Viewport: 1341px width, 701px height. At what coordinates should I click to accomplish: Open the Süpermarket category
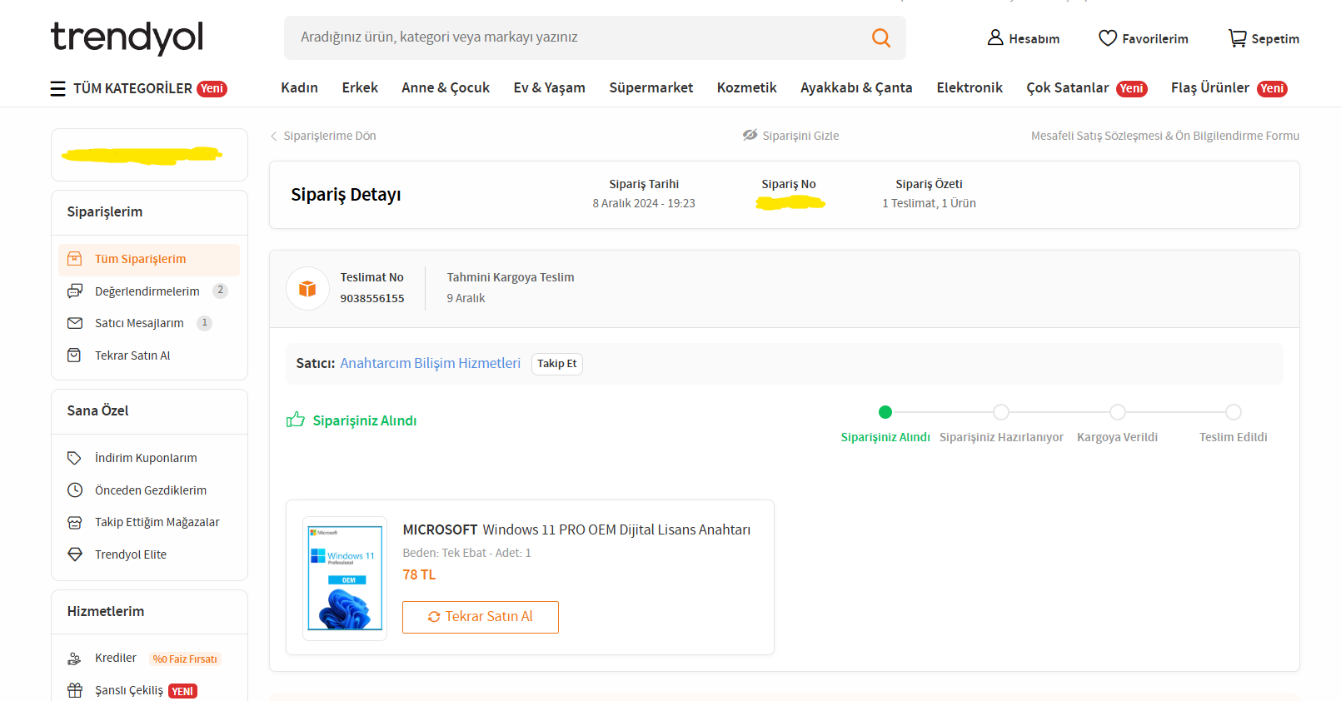click(x=651, y=87)
